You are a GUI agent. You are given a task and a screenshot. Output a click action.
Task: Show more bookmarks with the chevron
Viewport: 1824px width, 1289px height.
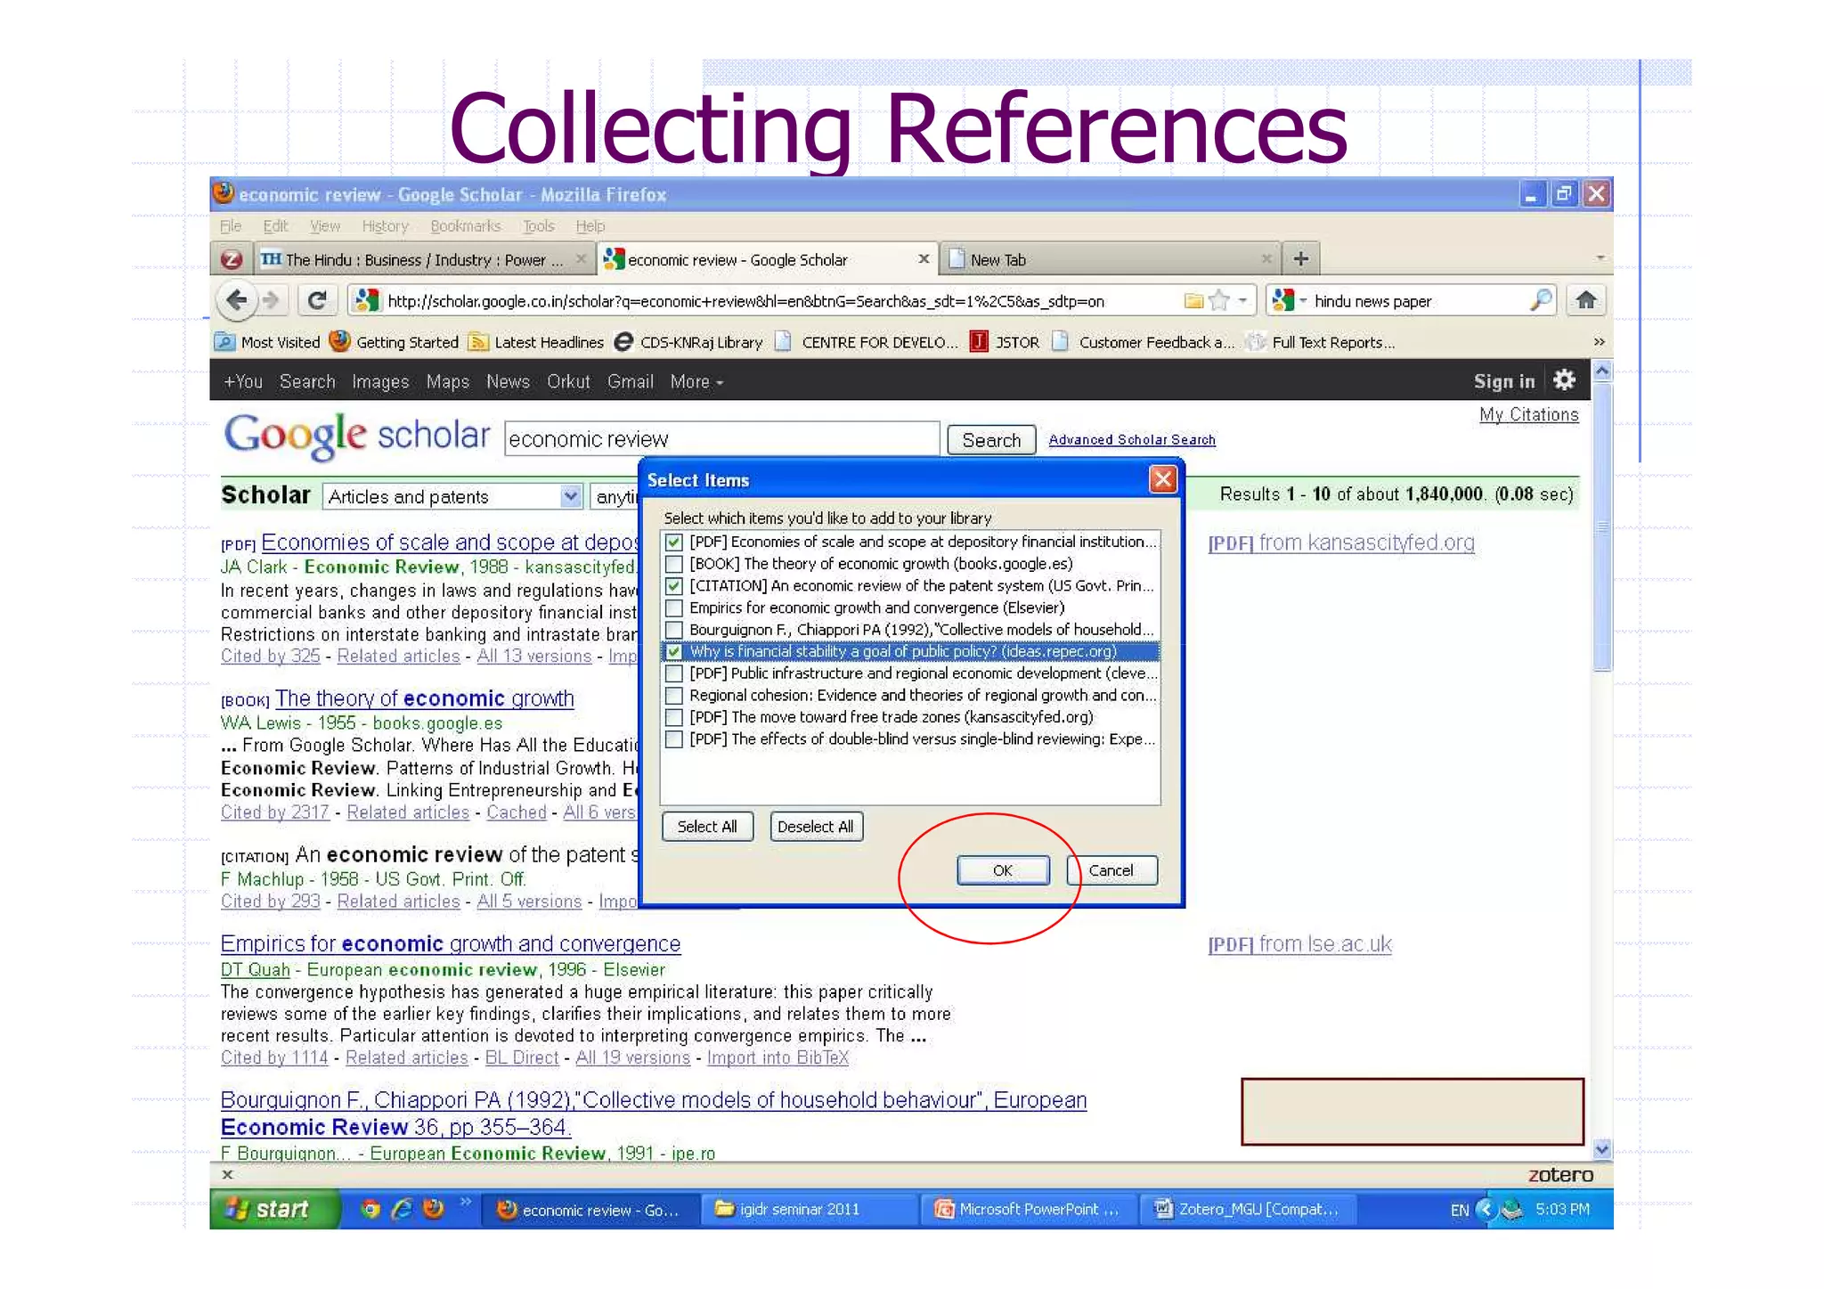(x=1599, y=342)
